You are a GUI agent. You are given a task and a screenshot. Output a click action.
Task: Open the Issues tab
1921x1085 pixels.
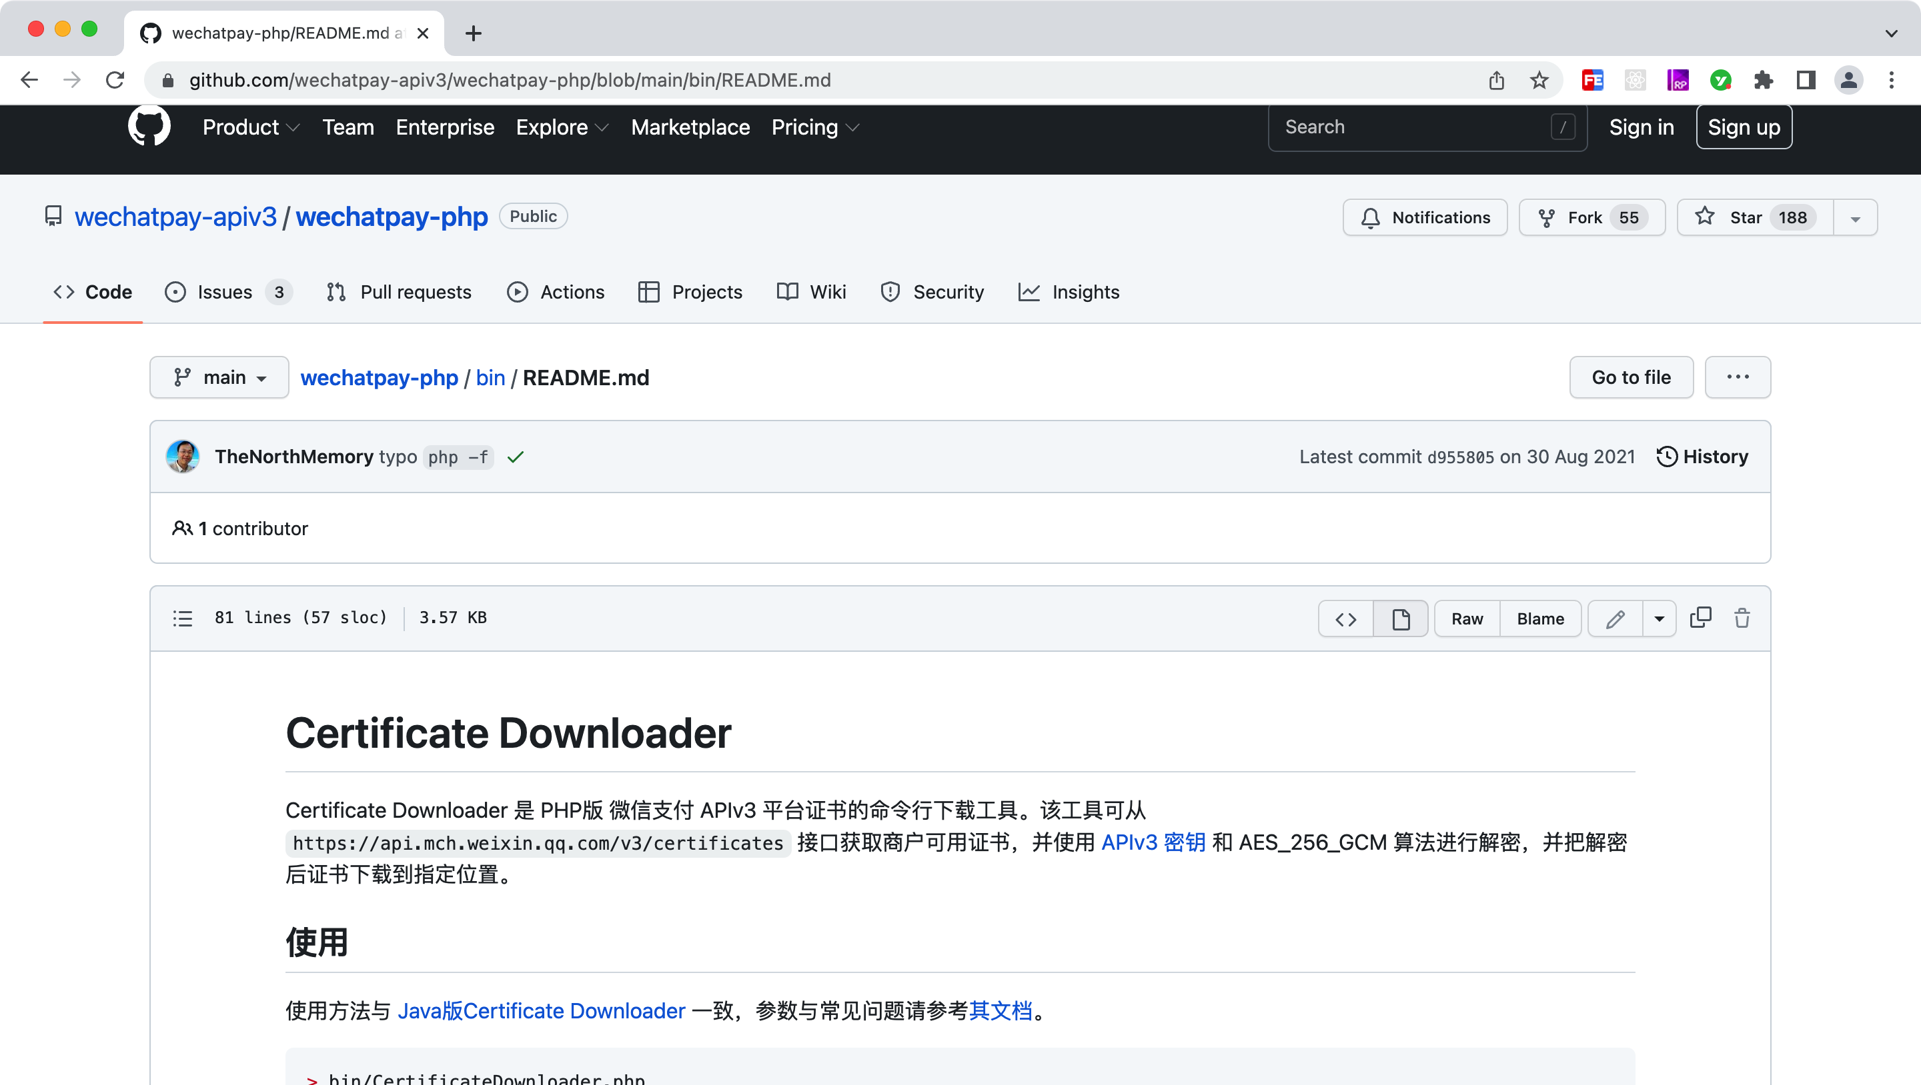click(x=225, y=291)
